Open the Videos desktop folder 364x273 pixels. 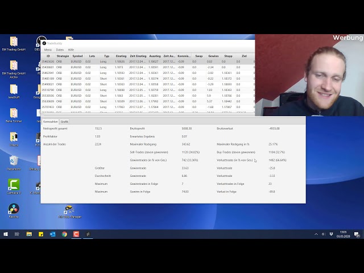(x=14, y=138)
